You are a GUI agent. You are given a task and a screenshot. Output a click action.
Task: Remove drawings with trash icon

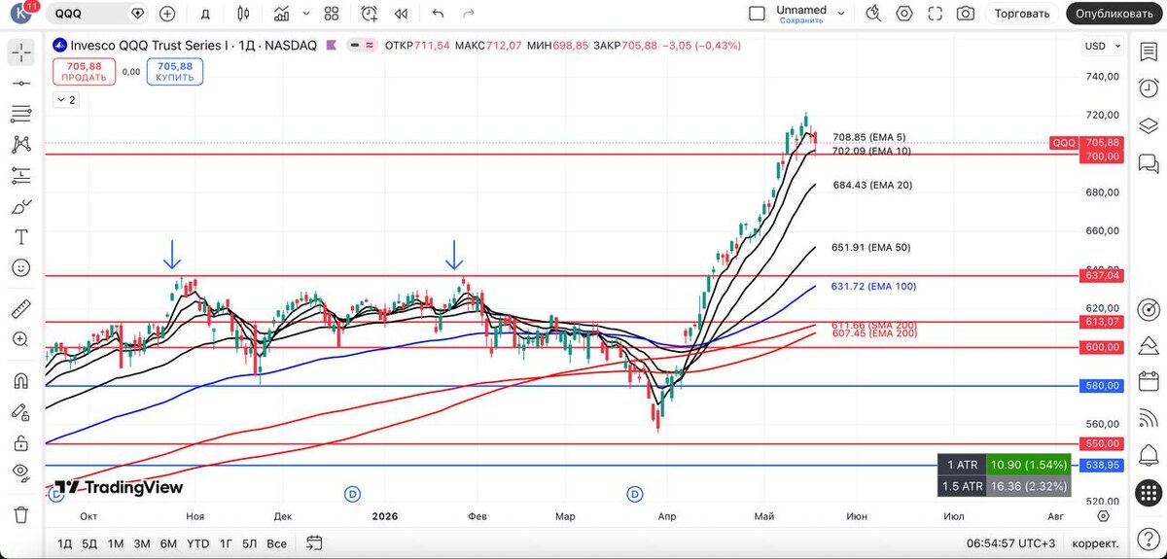21,513
